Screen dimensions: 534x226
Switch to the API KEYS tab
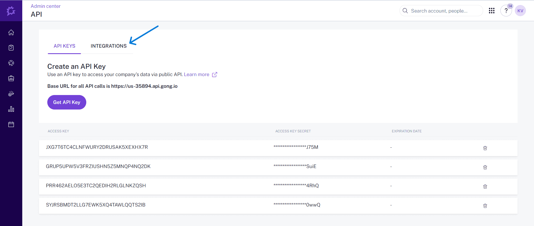[65, 46]
